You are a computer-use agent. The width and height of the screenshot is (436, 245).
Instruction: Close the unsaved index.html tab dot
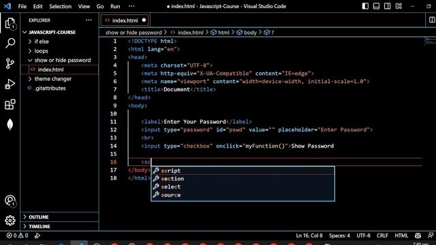pyautogui.click(x=144, y=20)
